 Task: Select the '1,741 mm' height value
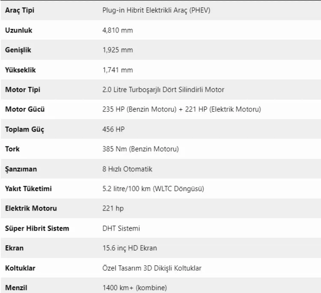tap(115, 70)
